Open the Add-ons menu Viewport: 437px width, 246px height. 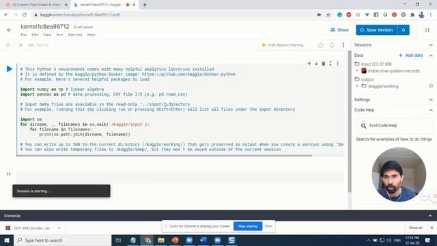[x=75, y=35]
